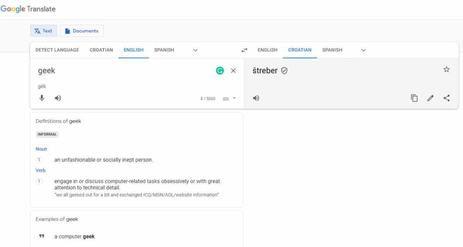
Task: Share the translation
Action: [446, 98]
